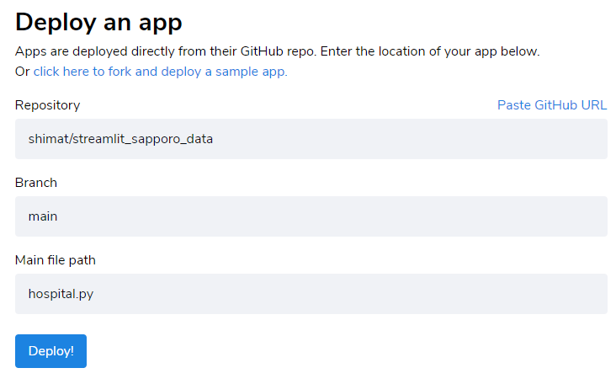
Task: Click the Deploy! button
Action: pyautogui.click(x=50, y=351)
